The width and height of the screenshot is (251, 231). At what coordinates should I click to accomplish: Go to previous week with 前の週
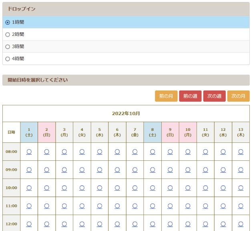[x=190, y=96]
